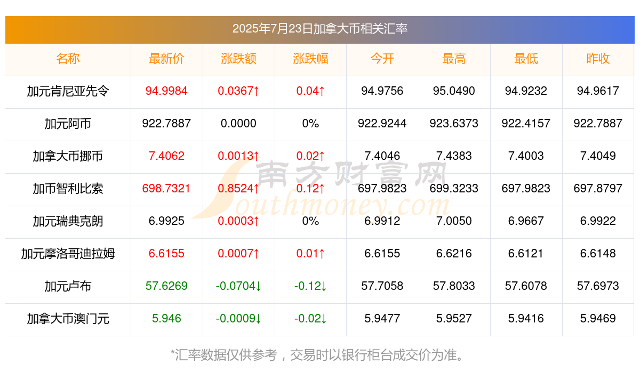Click latest price 94.9984
The width and height of the screenshot is (640, 372).
tap(166, 91)
